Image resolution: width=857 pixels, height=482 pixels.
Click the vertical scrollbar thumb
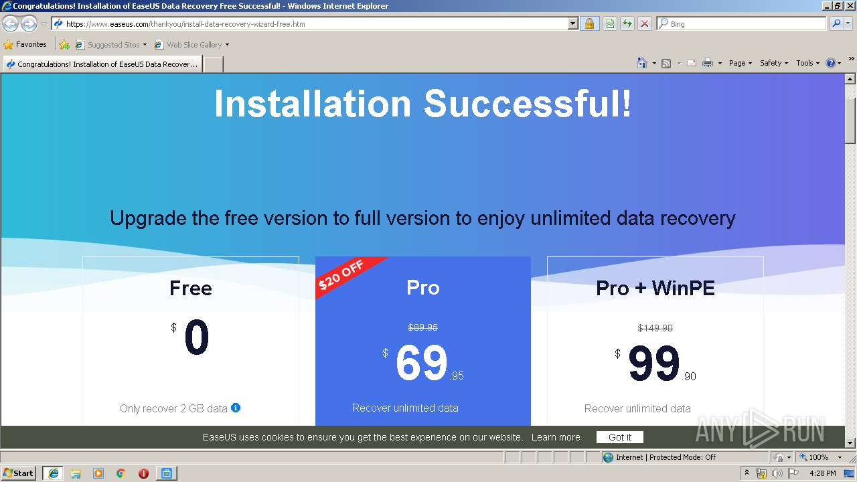tap(850, 120)
